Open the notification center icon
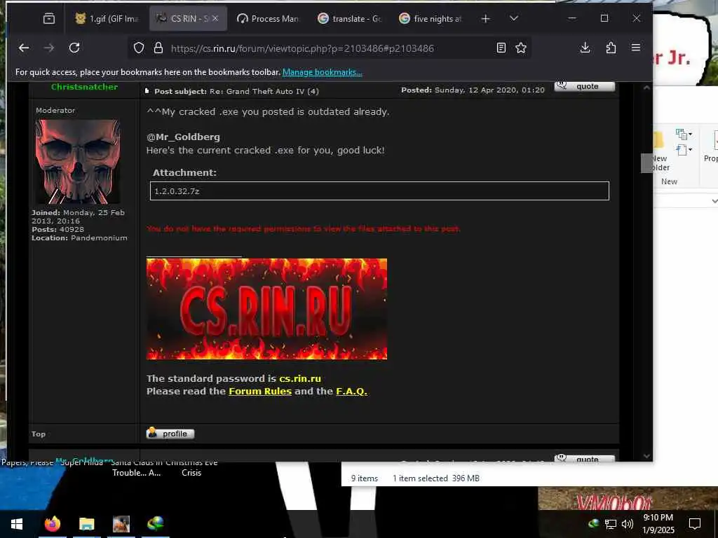 [x=695, y=524]
